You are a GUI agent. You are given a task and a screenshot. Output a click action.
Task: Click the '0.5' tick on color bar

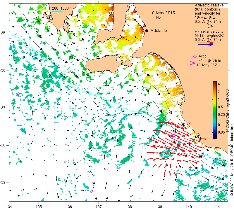[220, 107]
